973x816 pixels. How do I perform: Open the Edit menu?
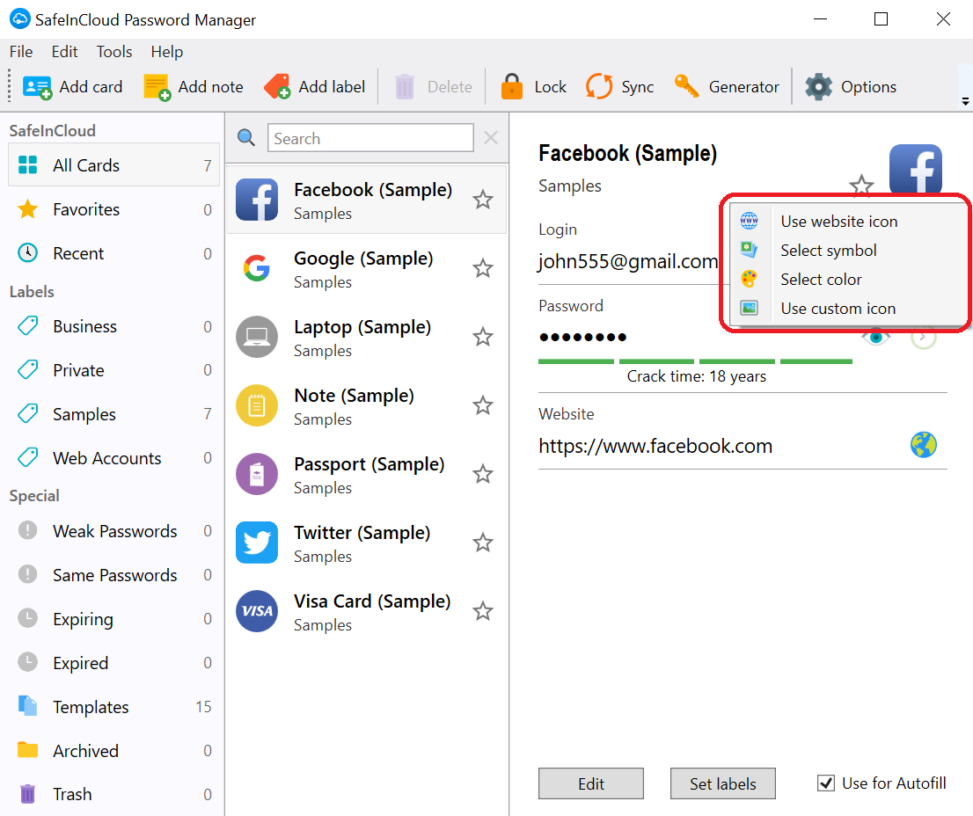pos(64,52)
